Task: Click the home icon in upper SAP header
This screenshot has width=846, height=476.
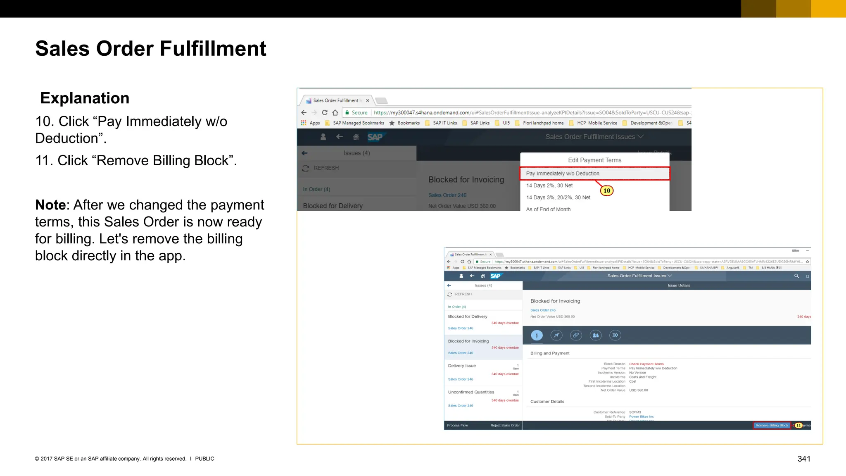Action: [x=356, y=137]
